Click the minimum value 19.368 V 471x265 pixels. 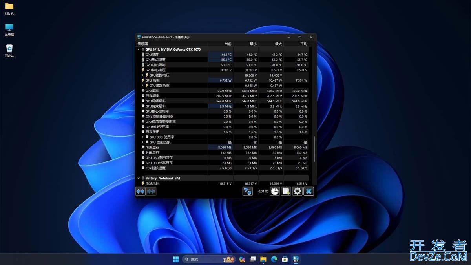point(250,75)
